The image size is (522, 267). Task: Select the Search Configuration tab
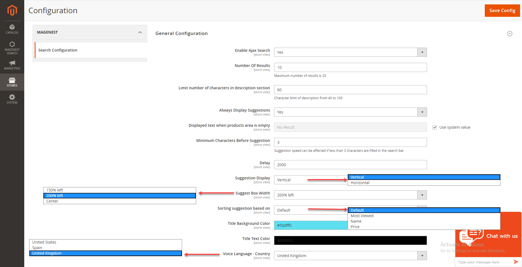point(58,50)
